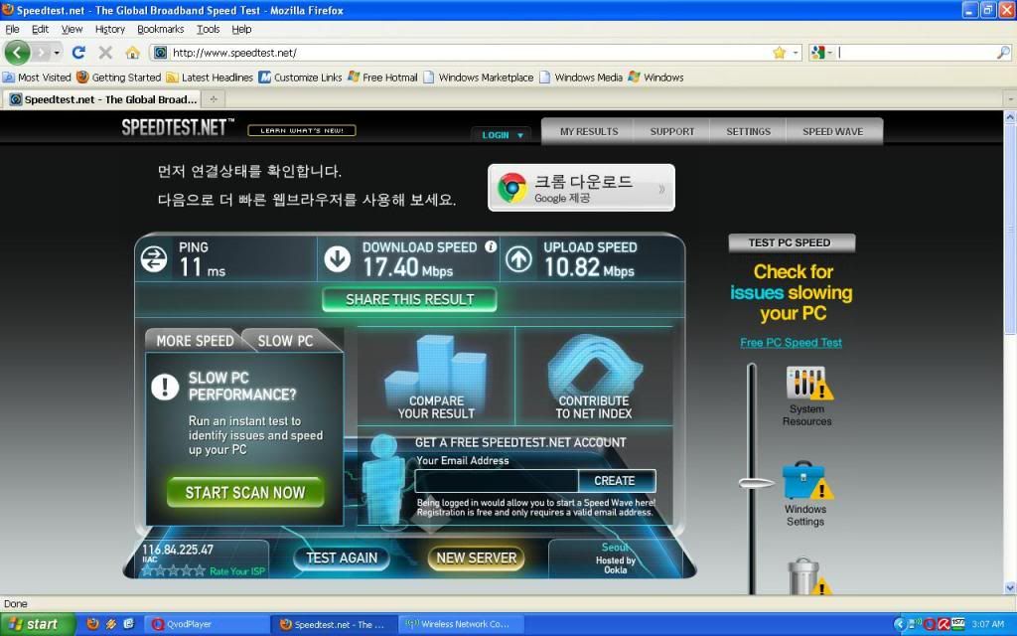Expand the LOGIN dropdown

[x=502, y=135]
